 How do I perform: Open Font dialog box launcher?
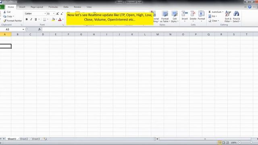pos(63,25)
